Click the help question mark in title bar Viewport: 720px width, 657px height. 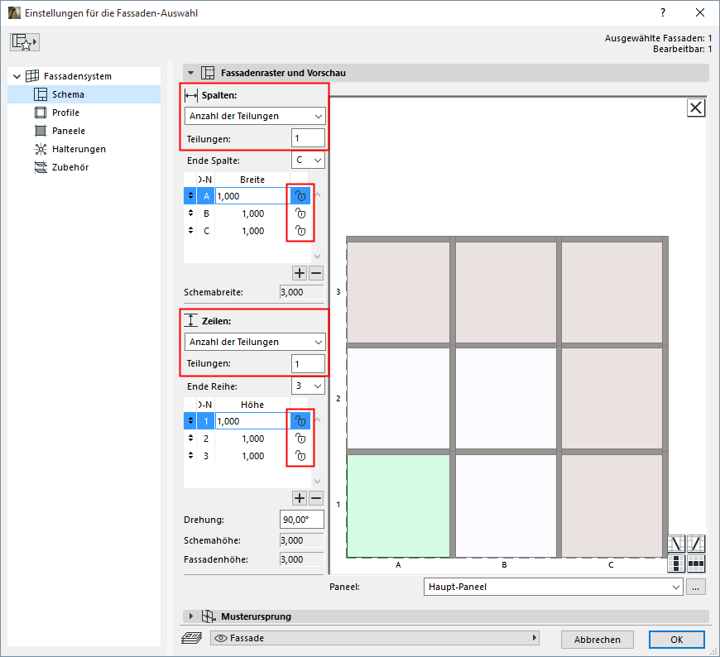[663, 13]
